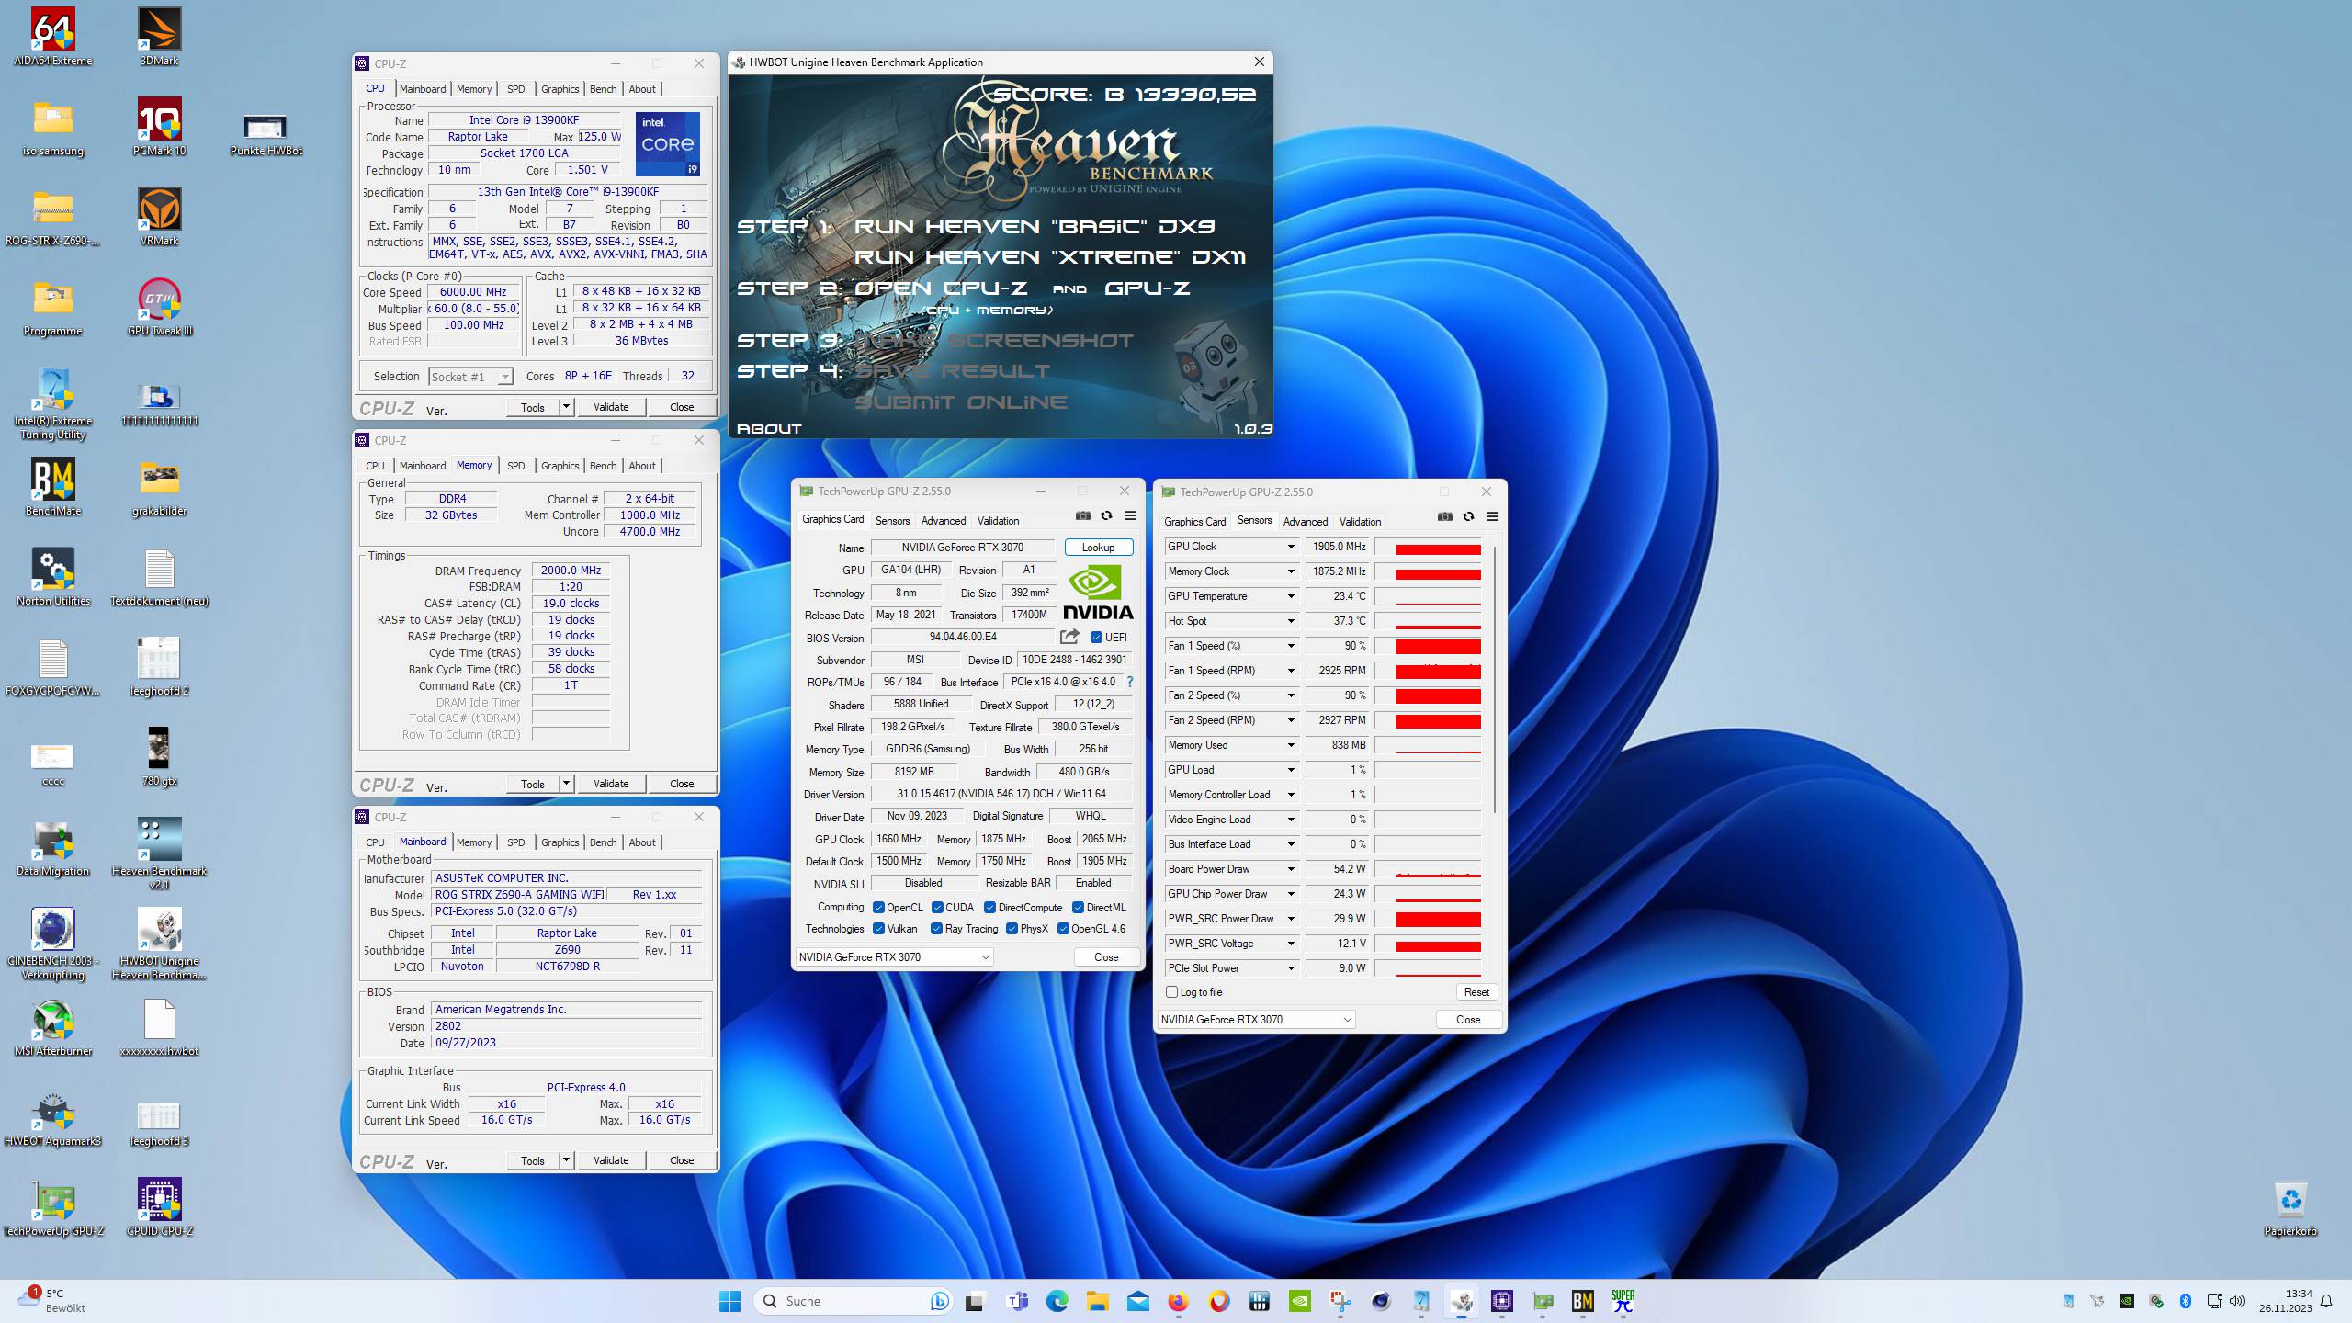Image resolution: width=2352 pixels, height=1323 pixels.
Task: Open TechPowerUp GPU-Z desktop icon
Action: coord(52,1207)
